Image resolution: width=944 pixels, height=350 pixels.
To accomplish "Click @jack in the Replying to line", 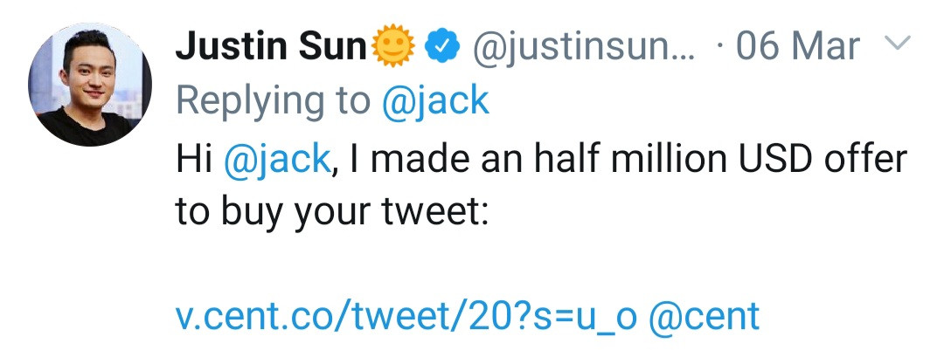I will [x=435, y=101].
